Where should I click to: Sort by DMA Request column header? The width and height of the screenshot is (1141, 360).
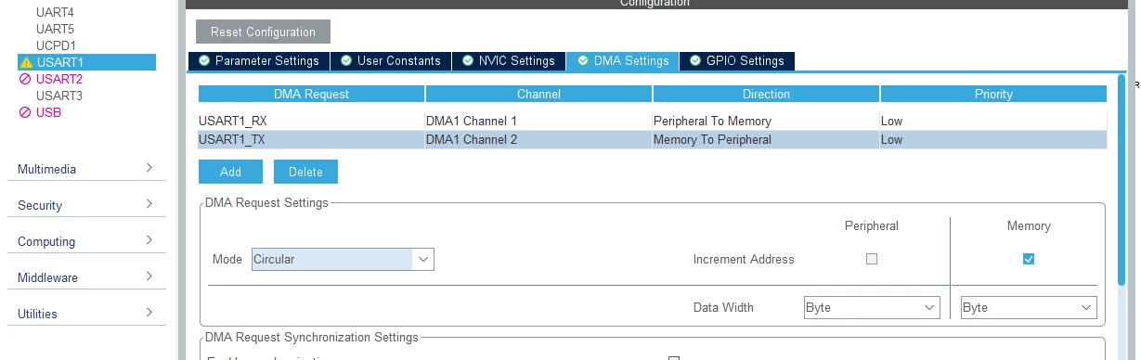click(311, 94)
